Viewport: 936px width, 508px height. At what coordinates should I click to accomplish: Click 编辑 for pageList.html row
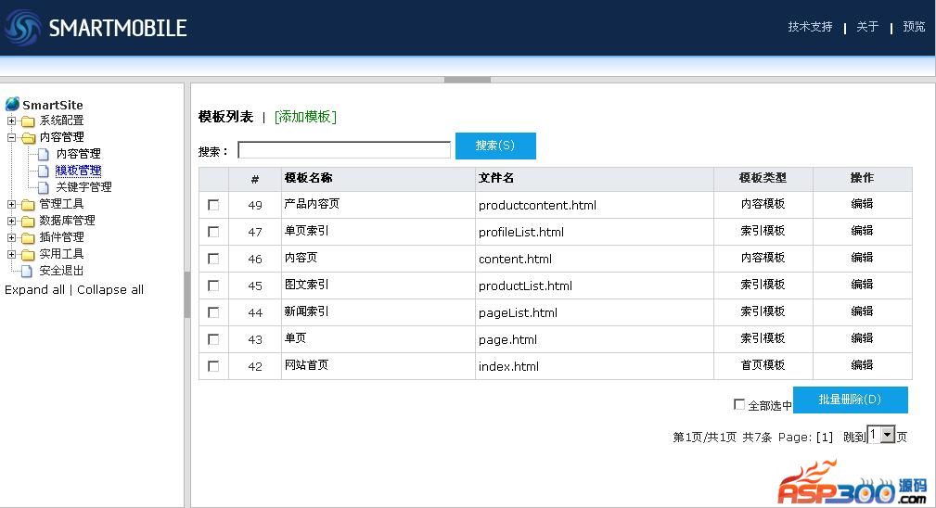[862, 311]
